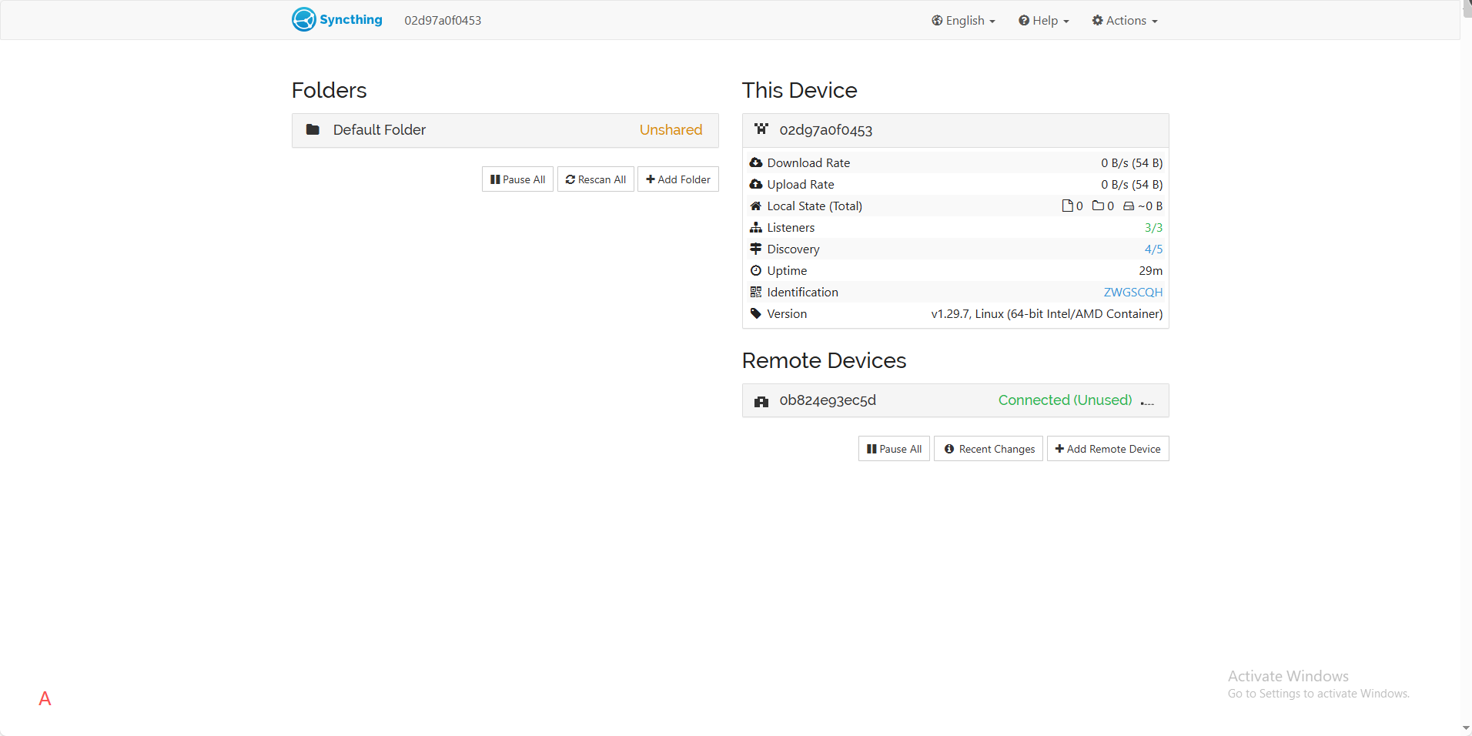Expand this device 02d97a0f0453 panel
This screenshot has width=1472, height=736.
(x=955, y=130)
